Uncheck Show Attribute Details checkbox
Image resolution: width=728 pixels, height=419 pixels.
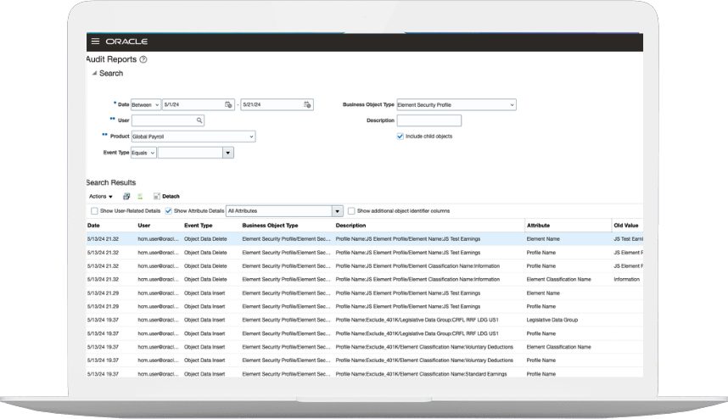(x=168, y=210)
